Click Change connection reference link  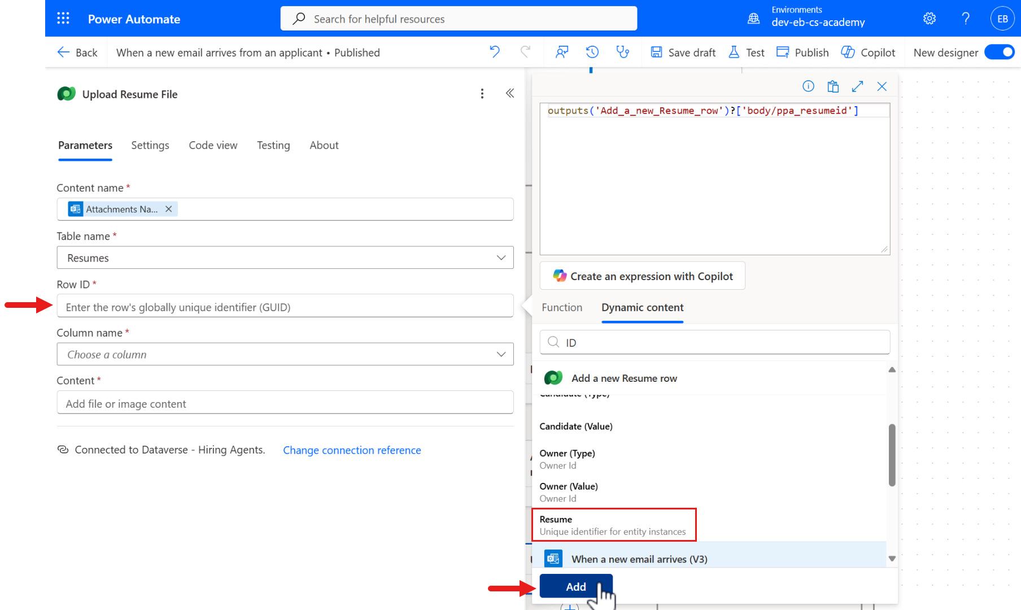point(352,450)
